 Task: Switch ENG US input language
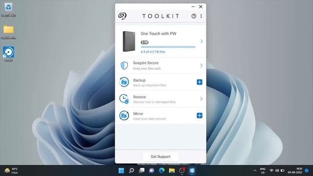click(263, 171)
